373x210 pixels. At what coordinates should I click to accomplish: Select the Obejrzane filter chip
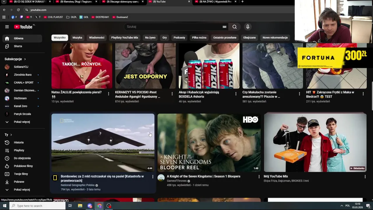point(249,38)
